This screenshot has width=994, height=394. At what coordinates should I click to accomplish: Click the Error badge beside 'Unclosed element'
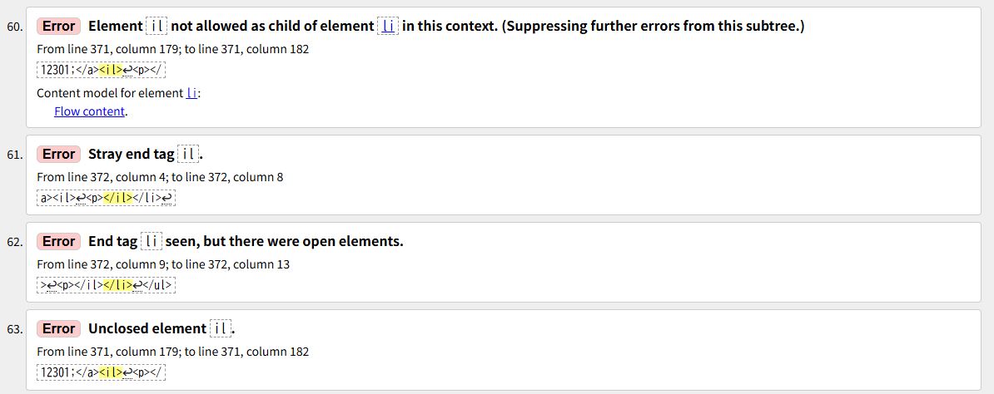pyautogui.click(x=58, y=328)
